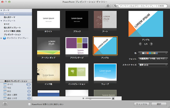
Task: Open the search magnifier options
Action: point(116,6)
